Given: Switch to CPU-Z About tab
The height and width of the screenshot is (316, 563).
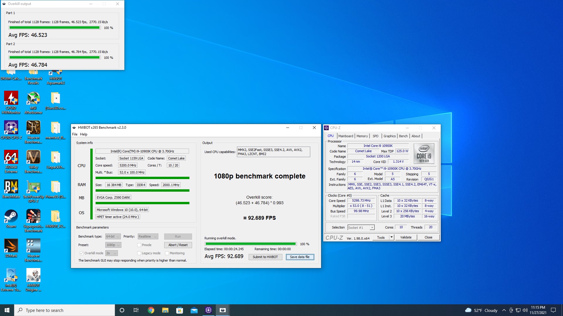Looking at the screenshot, I should click(x=416, y=136).
